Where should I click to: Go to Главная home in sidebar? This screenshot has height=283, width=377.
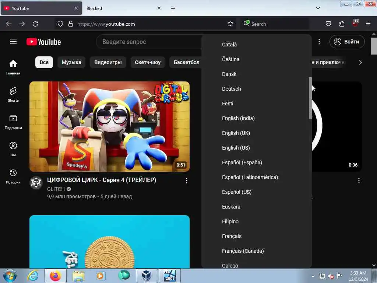[x=13, y=67]
